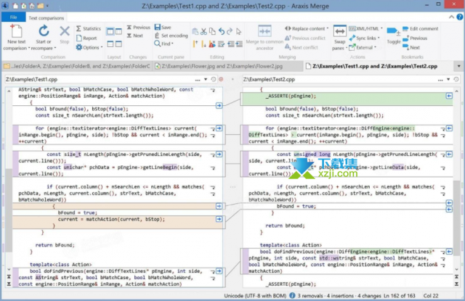Viewport: 465px width, 301px height.
Task: Click history icon beside Test2.cpp path
Action: point(456,79)
